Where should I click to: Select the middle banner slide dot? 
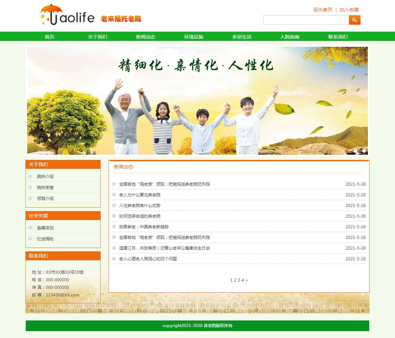355,151
